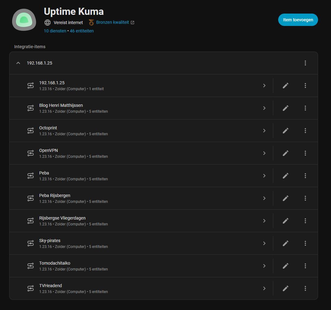Viewport: 331px width, 310px height.
Task: Expand the Peba row chevron
Action: click(x=264, y=176)
